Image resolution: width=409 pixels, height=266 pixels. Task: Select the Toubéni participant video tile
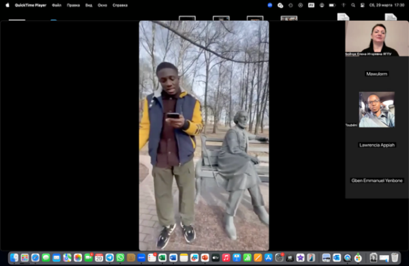pos(377,109)
